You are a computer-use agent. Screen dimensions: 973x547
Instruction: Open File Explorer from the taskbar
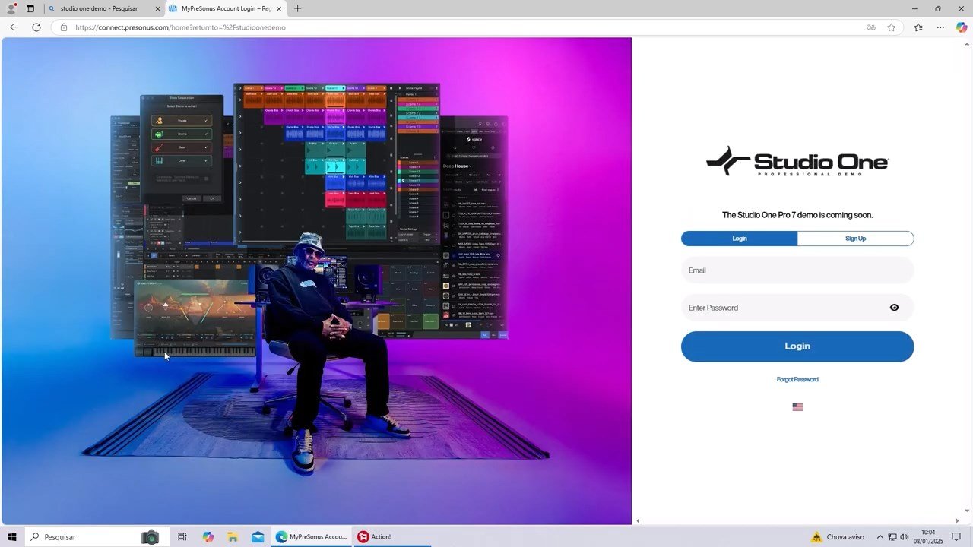coord(233,536)
